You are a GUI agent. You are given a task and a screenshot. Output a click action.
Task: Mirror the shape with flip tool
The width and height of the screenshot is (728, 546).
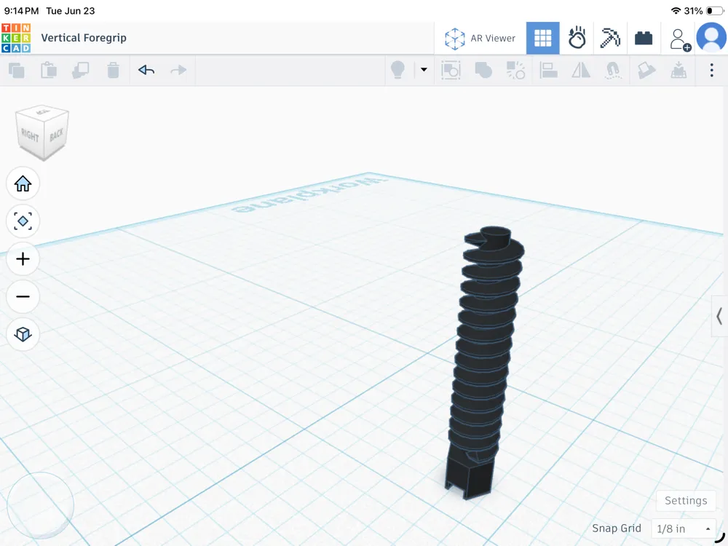(x=581, y=70)
